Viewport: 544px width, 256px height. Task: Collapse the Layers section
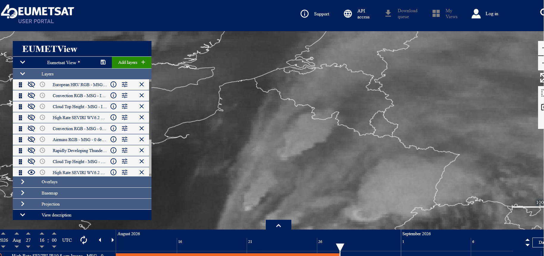pyautogui.click(x=23, y=74)
